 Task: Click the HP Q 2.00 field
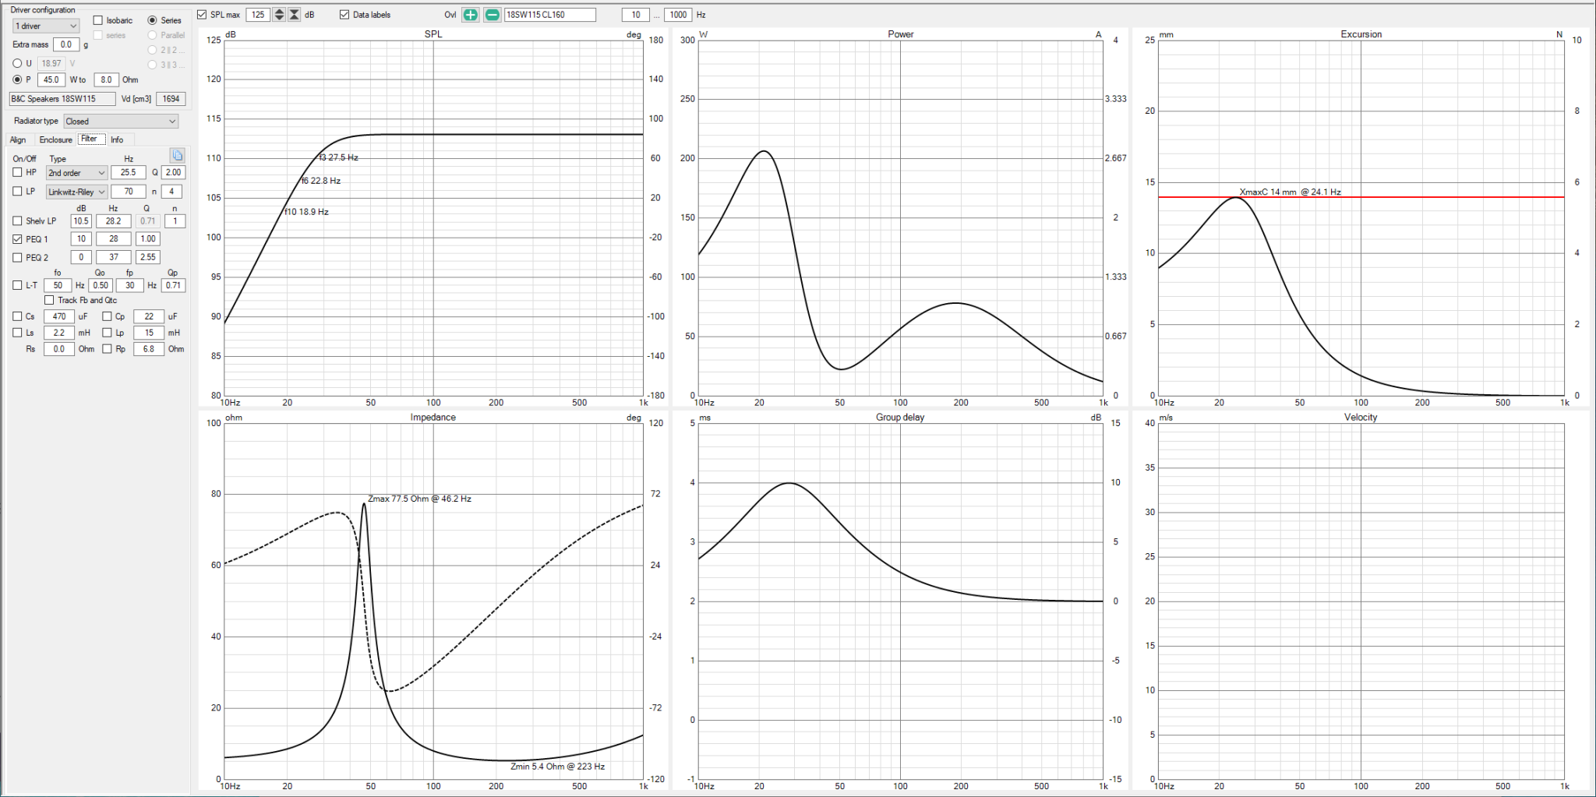point(173,173)
